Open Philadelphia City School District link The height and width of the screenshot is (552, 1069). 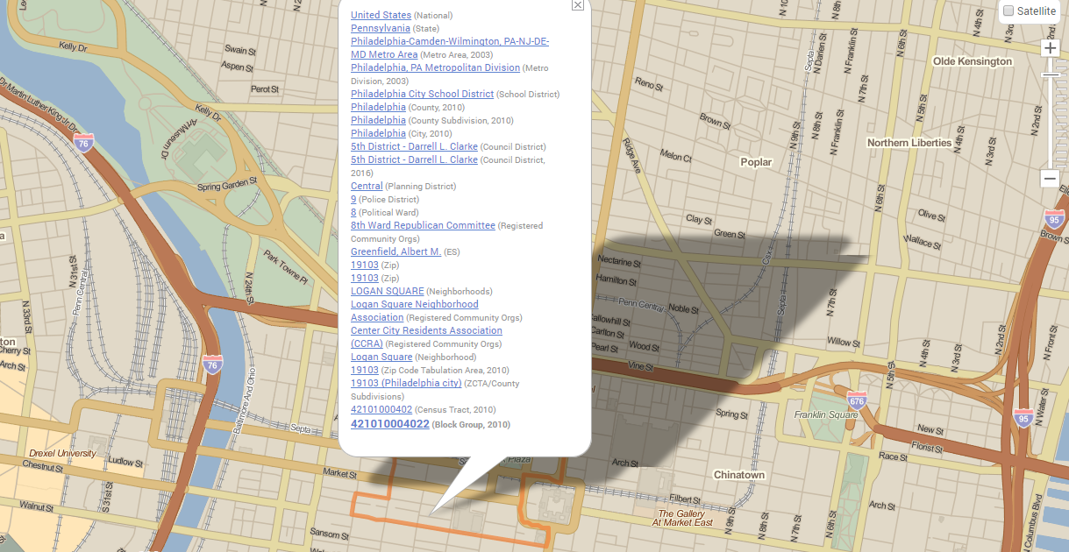click(x=422, y=94)
